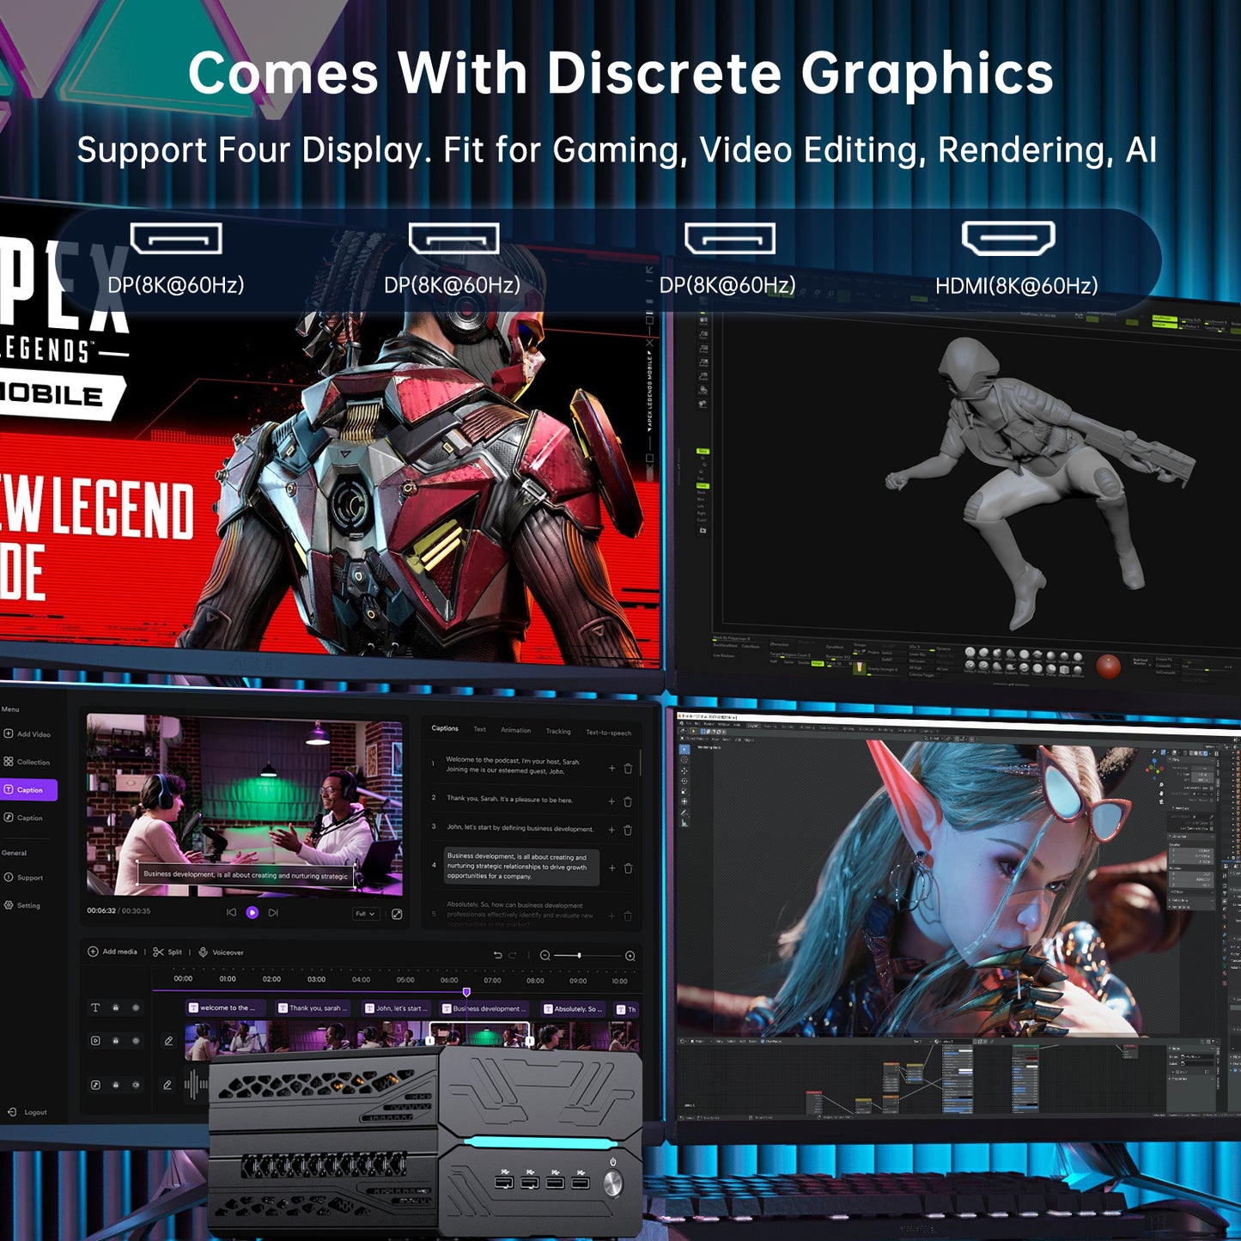Click the camera icon in sculpting window's left shelf
Screen dimensions: 1241x1241
pos(703,531)
